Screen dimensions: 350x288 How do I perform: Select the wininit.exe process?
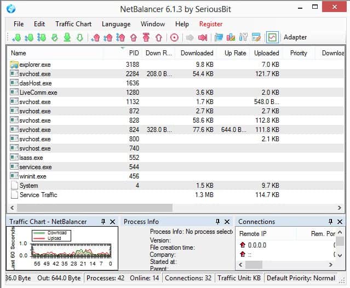176,176
